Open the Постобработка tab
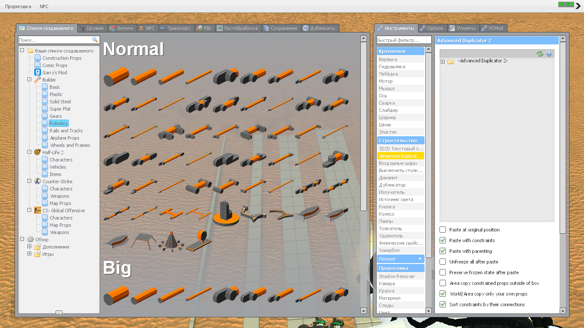 [x=237, y=28]
